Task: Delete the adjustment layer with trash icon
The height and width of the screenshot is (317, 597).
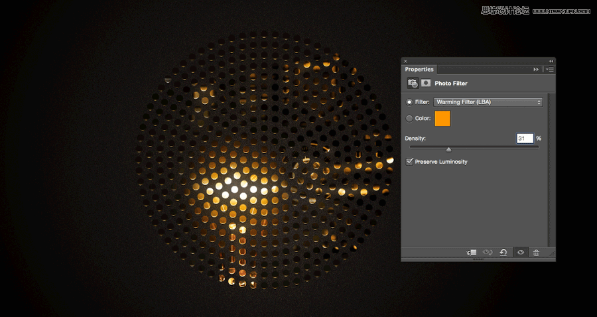Action: coord(536,253)
